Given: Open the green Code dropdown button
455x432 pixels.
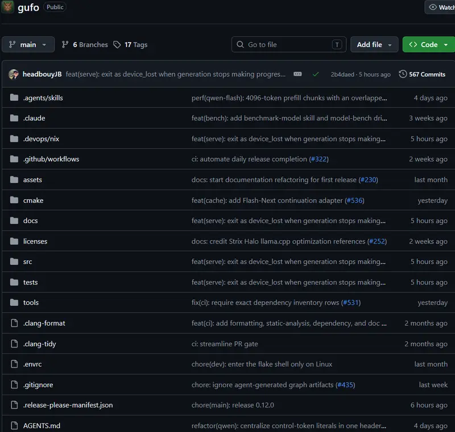Looking at the screenshot, I should [429, 45].
